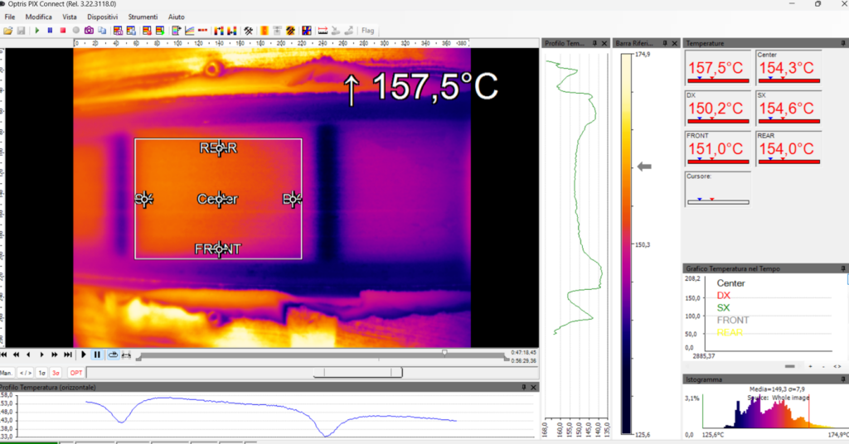Click the FRONT measure point on thermal image

[219, 249]
